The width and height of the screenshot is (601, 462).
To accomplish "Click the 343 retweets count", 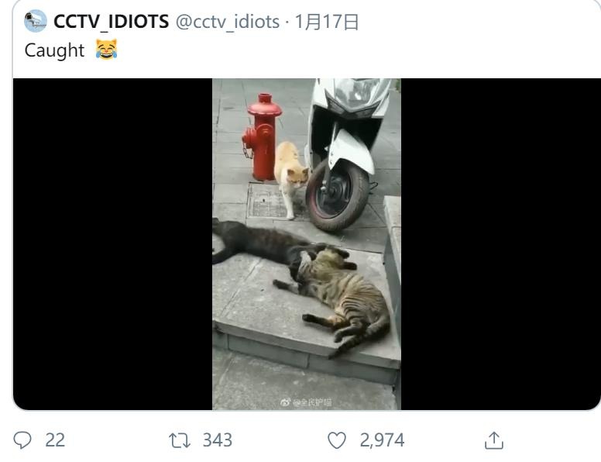I will coord(218,440).
